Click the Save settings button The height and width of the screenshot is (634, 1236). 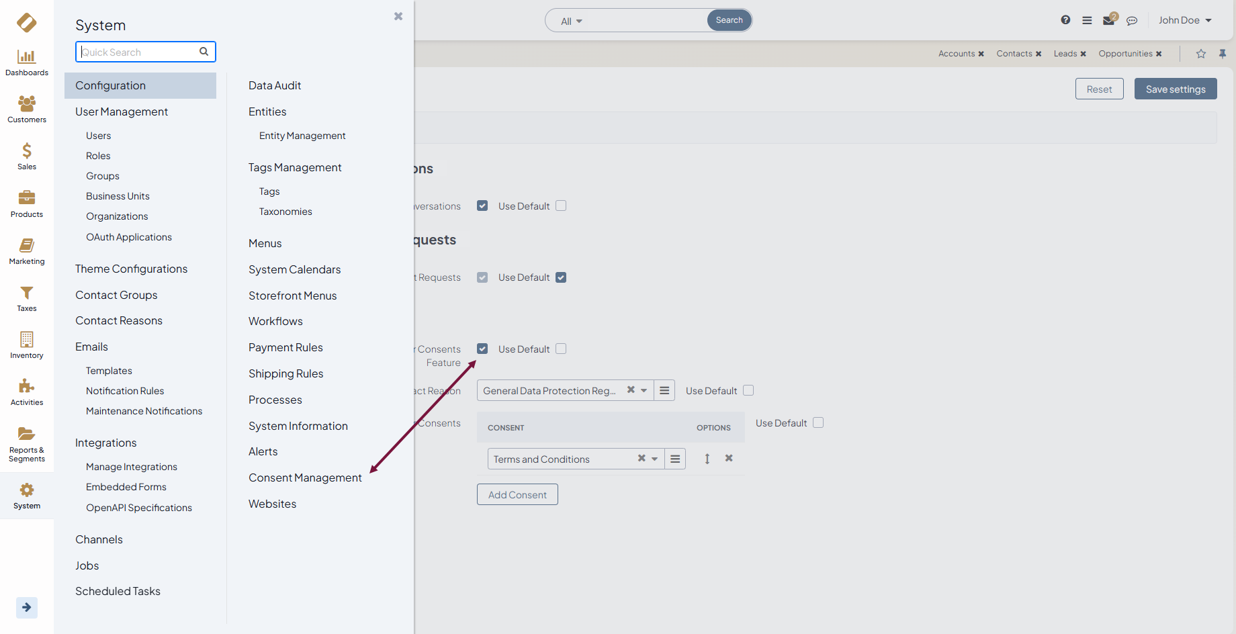(1176, 89)
